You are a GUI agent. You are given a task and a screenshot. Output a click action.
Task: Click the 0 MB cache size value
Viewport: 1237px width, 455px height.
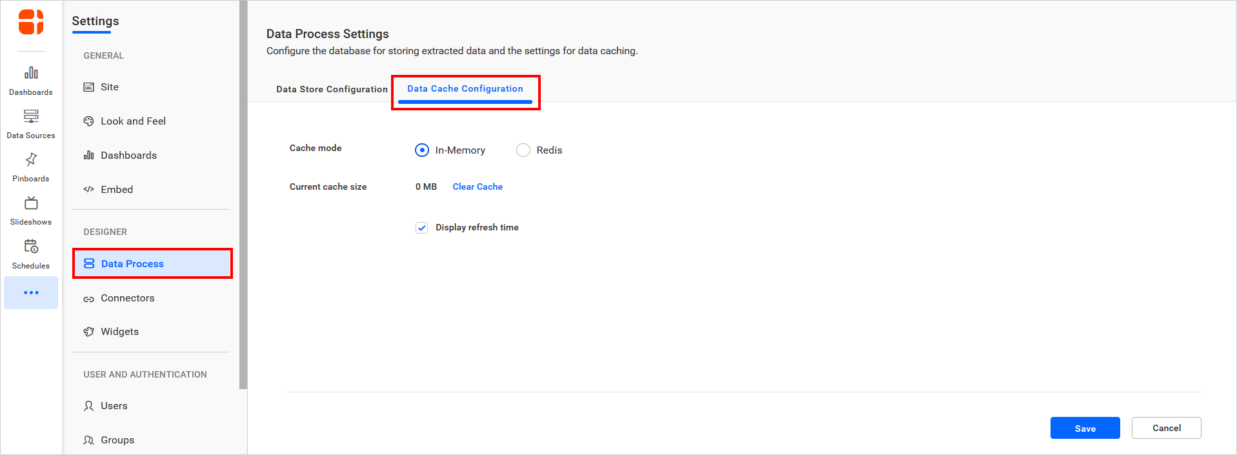click(x=426, y=187)
